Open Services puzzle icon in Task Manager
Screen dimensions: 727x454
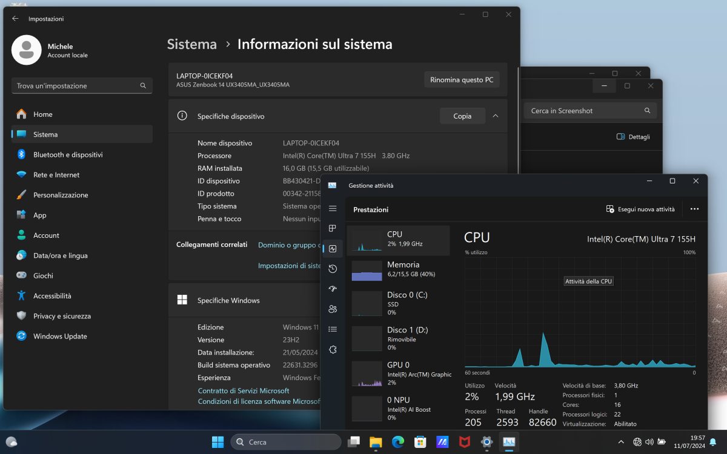(x=333, y=349)
